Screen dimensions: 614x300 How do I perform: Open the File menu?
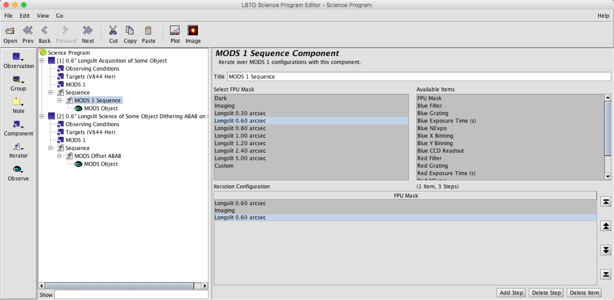coord(8,16)
